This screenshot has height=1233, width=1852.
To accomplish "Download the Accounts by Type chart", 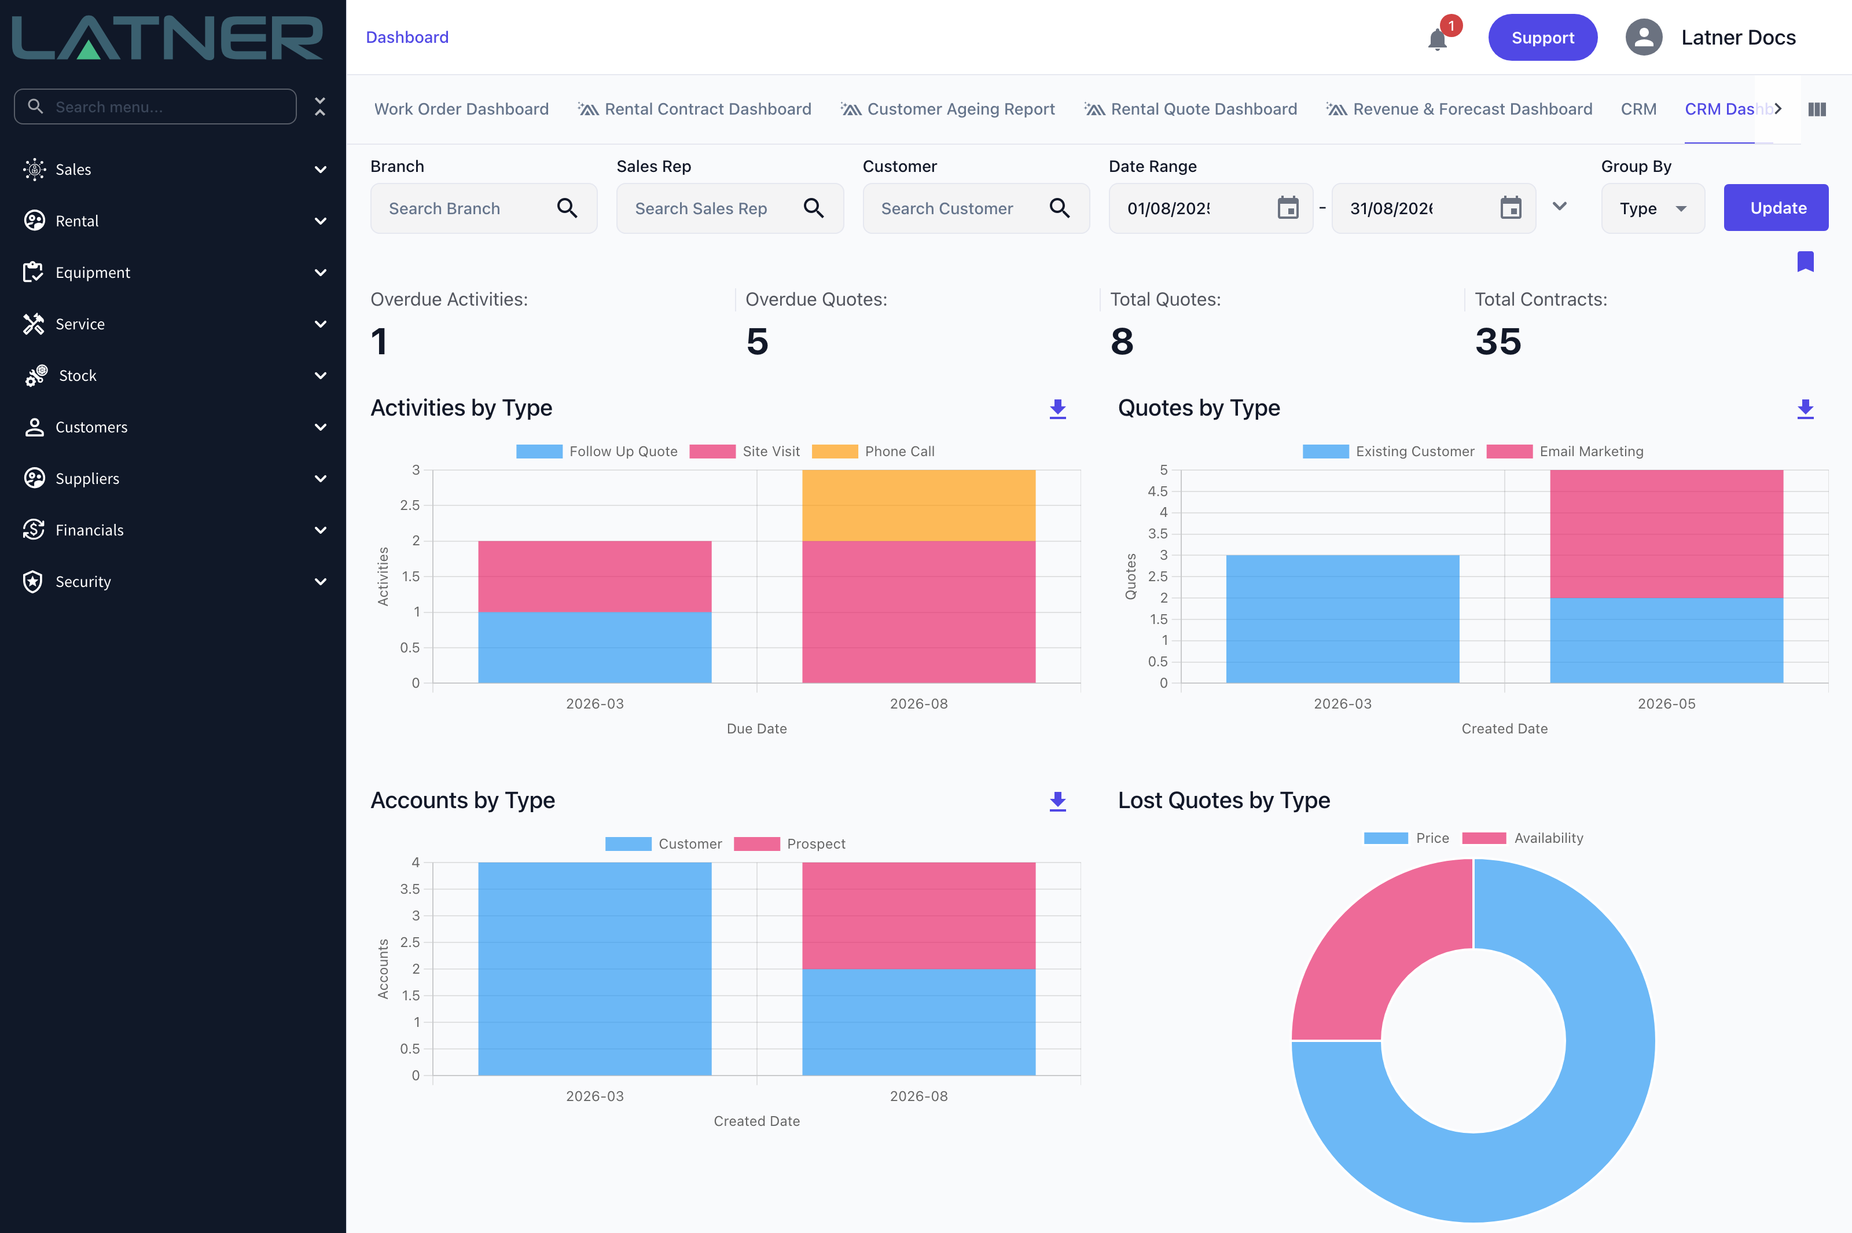I will coord(1058,801).
